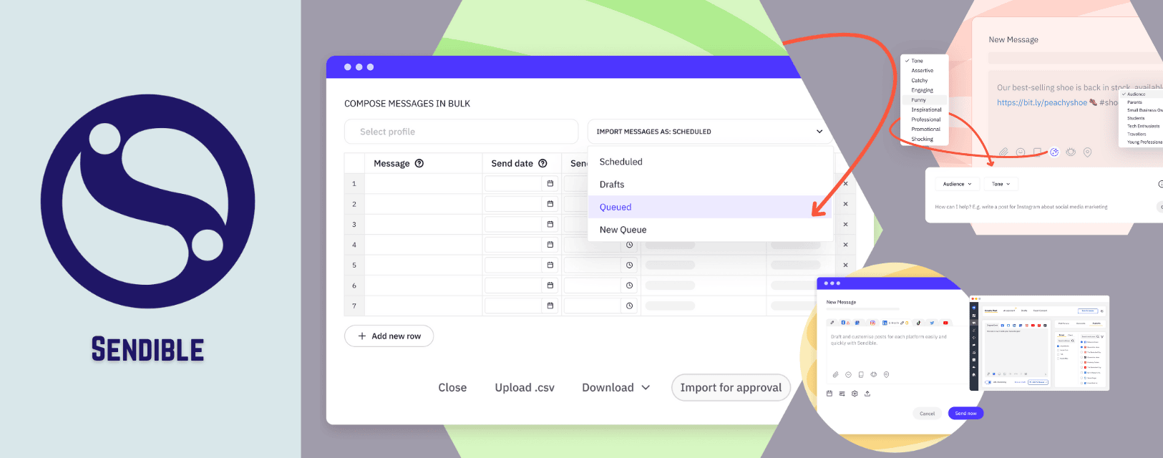Pick Inspirational in the Tone list
The height and width of the screenshot is (458, 1163).
[925, 109]
